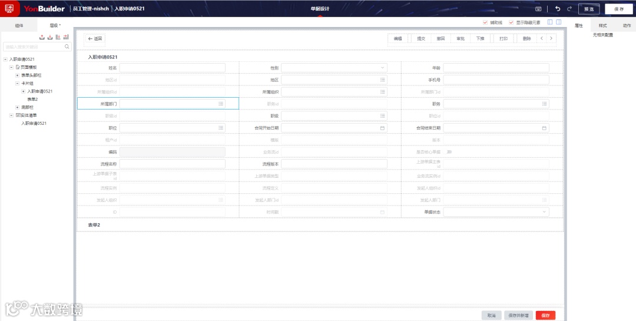This screenshot has height=321, width=636.
Task: Click the 保存并新增 button
Action: 518,315
